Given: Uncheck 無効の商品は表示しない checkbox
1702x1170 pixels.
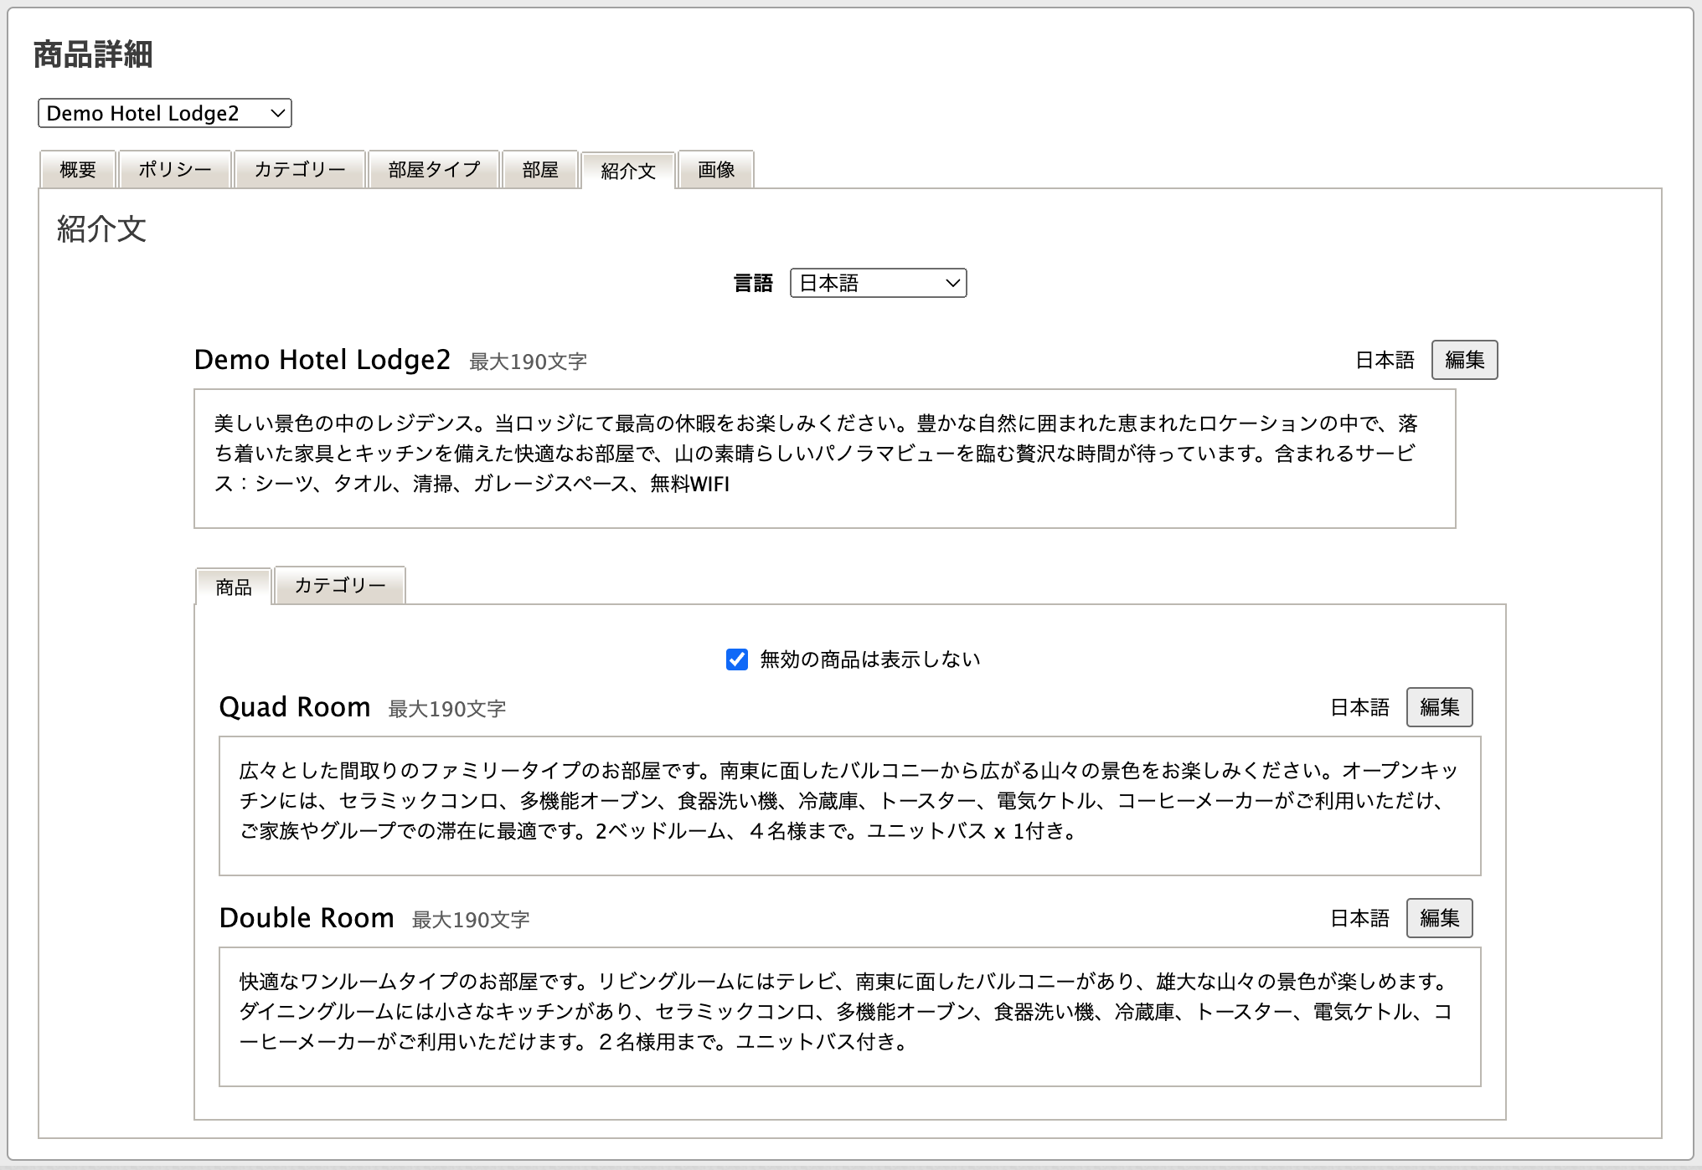Looking at the screenshot, I should pos(737,659).
